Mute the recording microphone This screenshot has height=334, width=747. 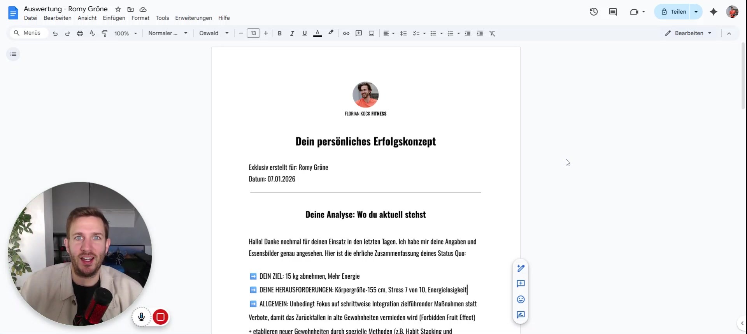142,317
